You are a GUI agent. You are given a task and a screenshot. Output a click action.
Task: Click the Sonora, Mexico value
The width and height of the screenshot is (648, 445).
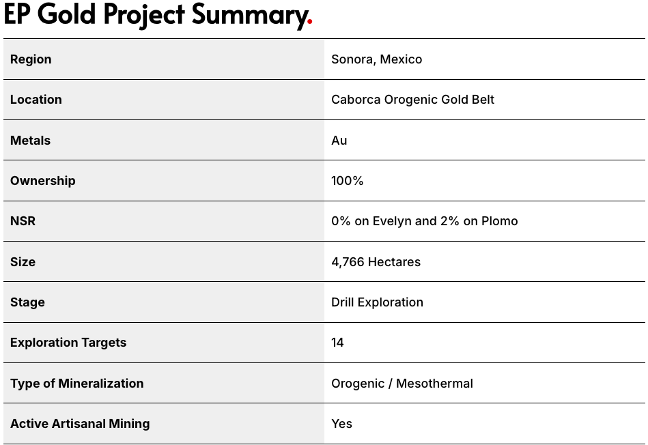pyautogui.click(x=376, y=59)
